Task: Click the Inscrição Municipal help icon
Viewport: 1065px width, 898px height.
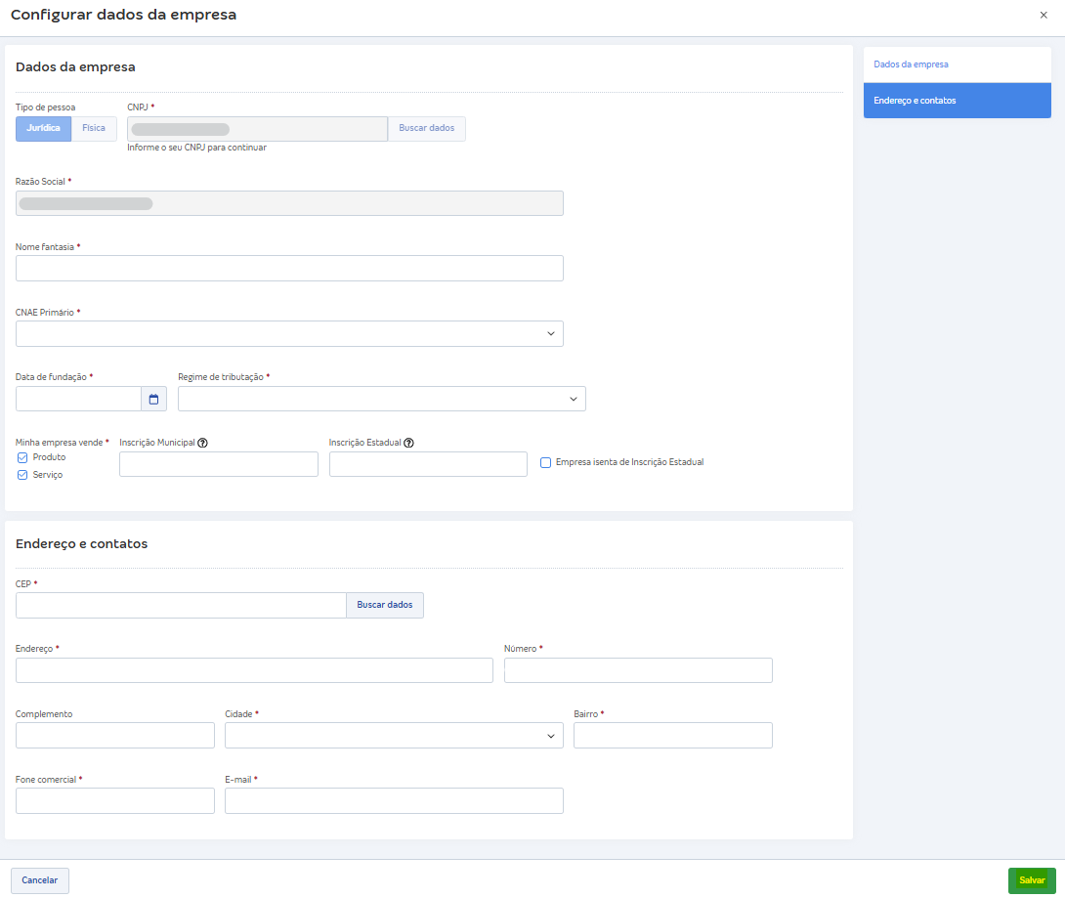Action: pos(202,443)
